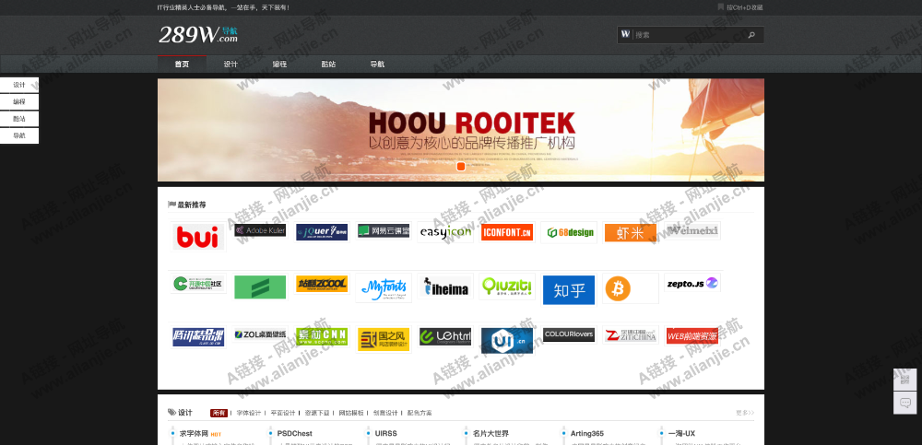Click the search magnifier icon

751,35
